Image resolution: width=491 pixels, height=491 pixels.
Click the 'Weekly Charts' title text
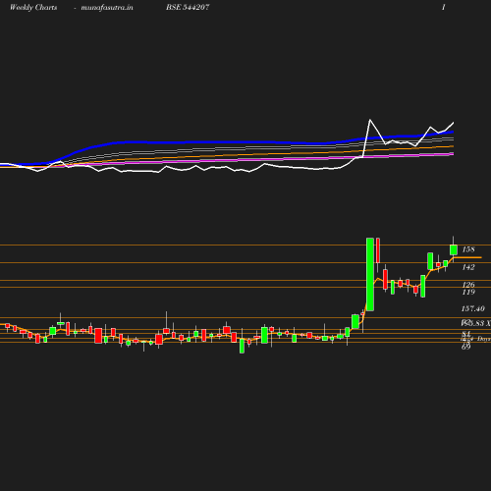pyautogui.click(x=33, y=7)
